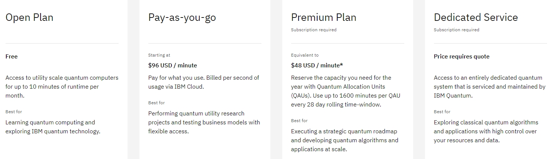Click the dedicated quantum system description
The height and width of the screenshot is (159, 550).
click(490, 87)
